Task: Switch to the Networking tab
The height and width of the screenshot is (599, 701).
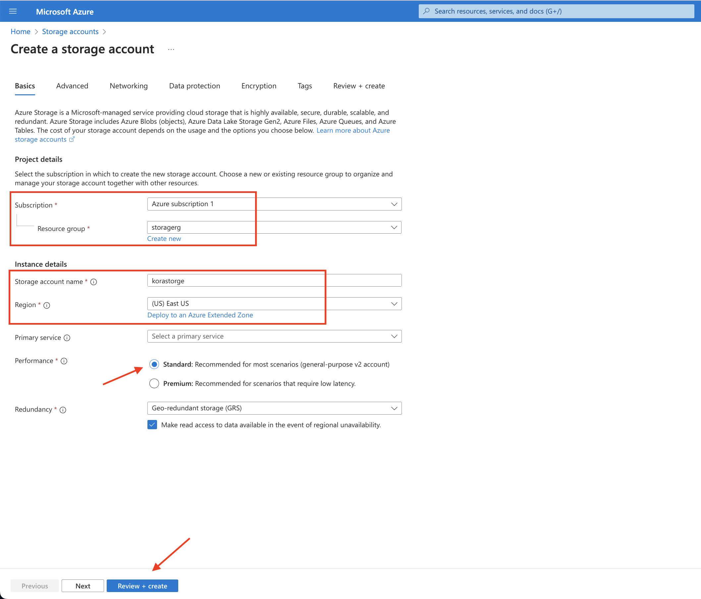Action: coord(129,86)
